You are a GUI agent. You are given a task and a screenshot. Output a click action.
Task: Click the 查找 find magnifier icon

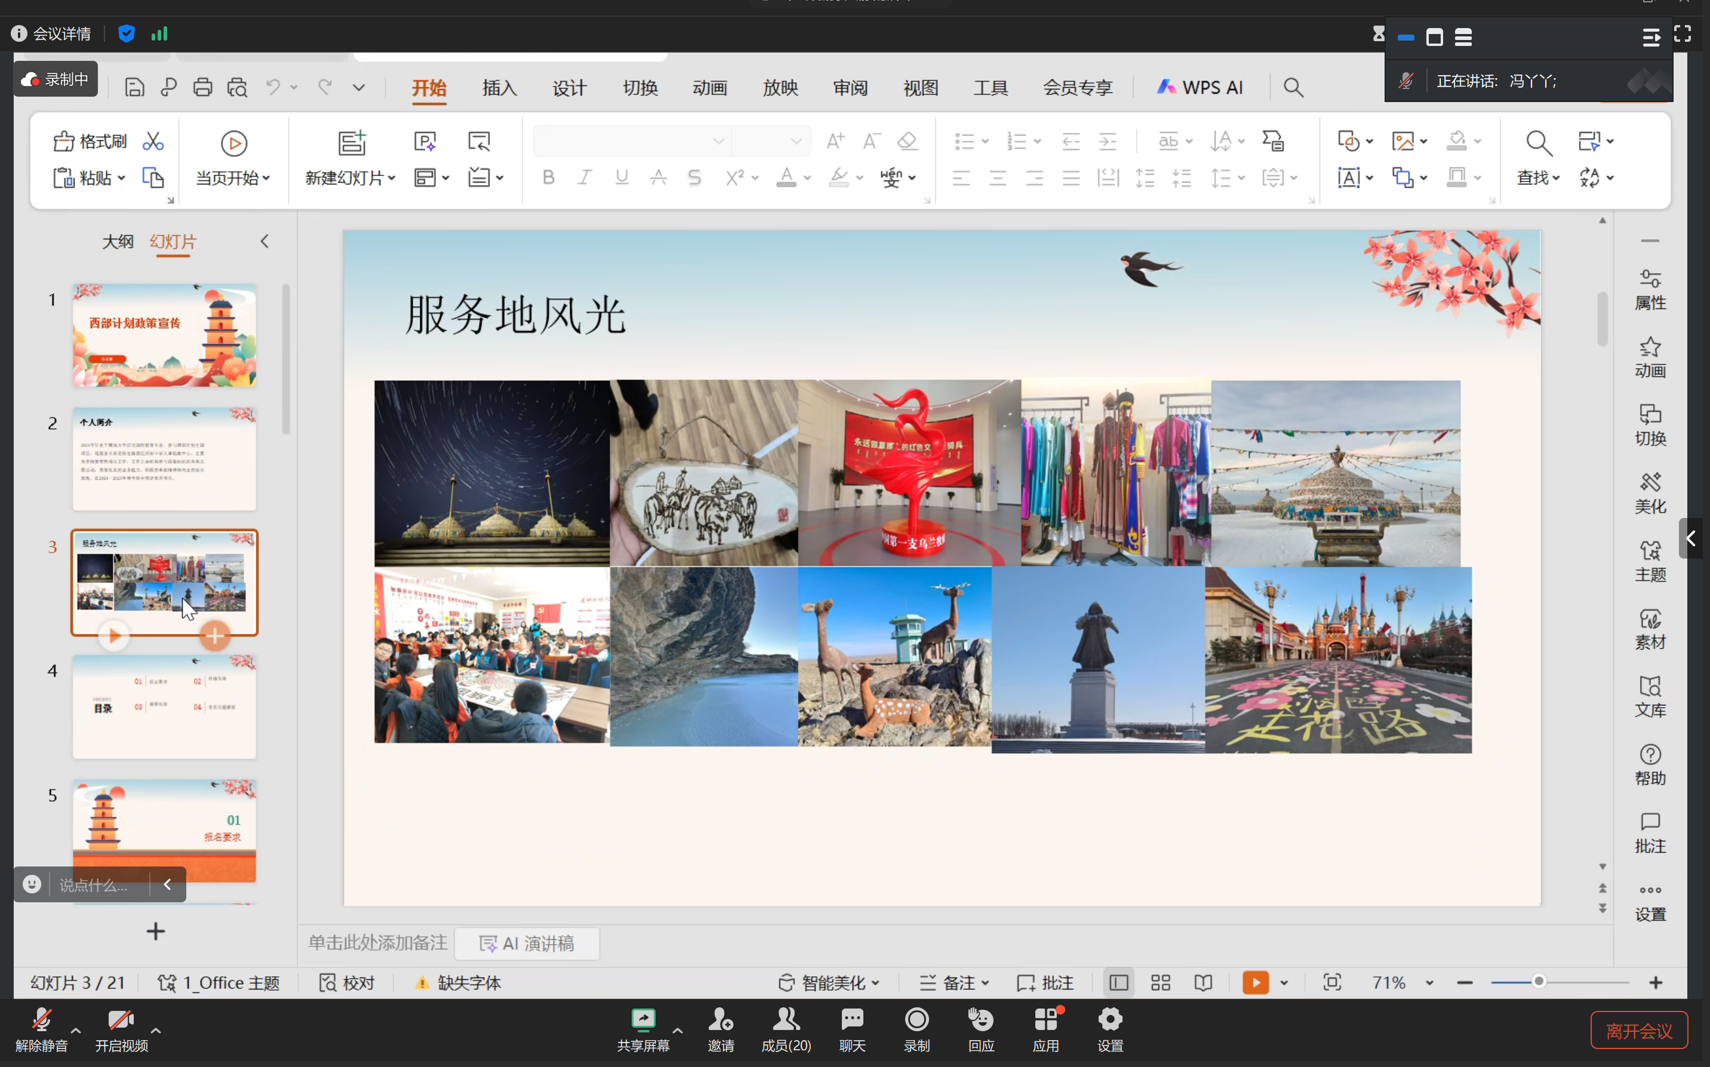click(1537, 143)
